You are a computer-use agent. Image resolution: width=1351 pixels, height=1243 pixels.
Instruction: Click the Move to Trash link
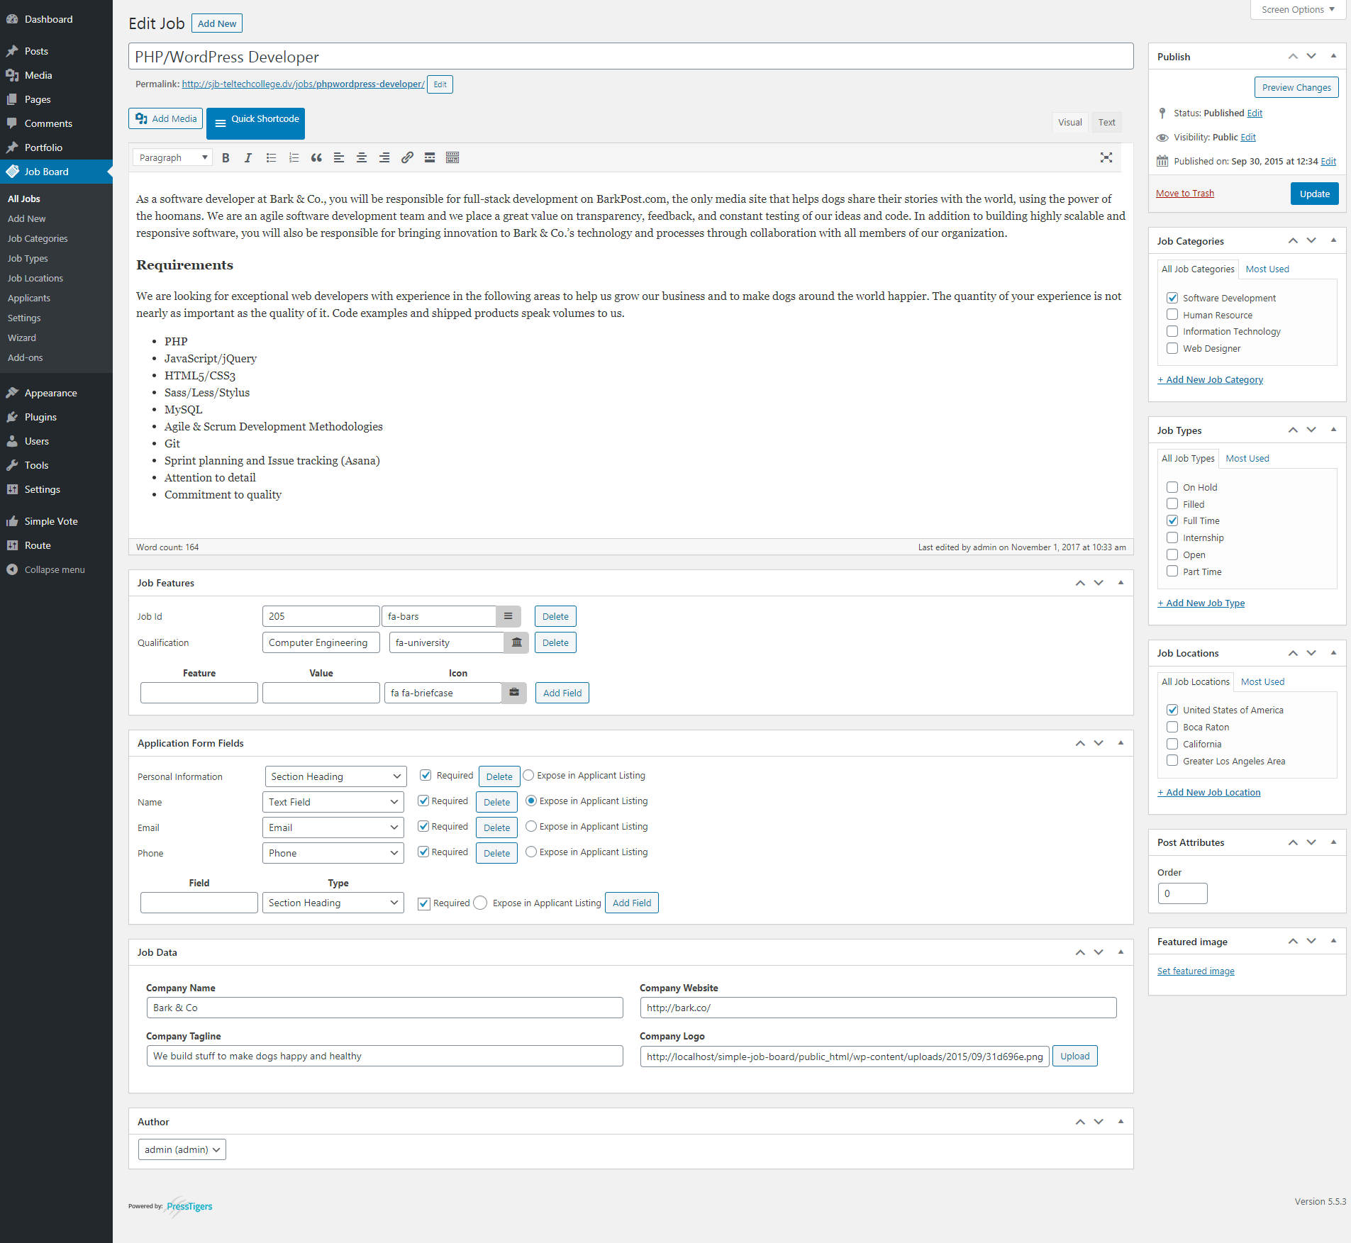coord(1184,193)
